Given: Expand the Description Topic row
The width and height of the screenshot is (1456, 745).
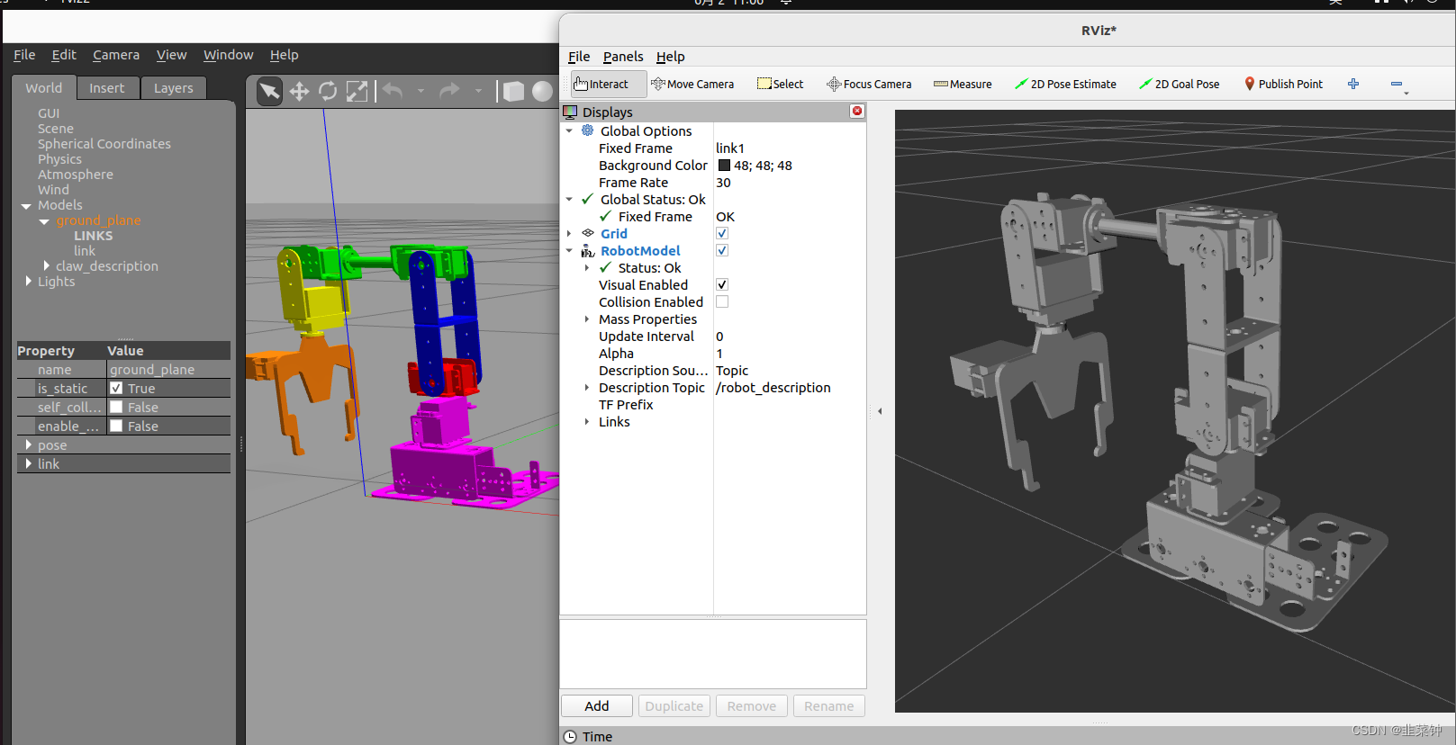Looking at the screenshot, I should [x=587, y=387].
